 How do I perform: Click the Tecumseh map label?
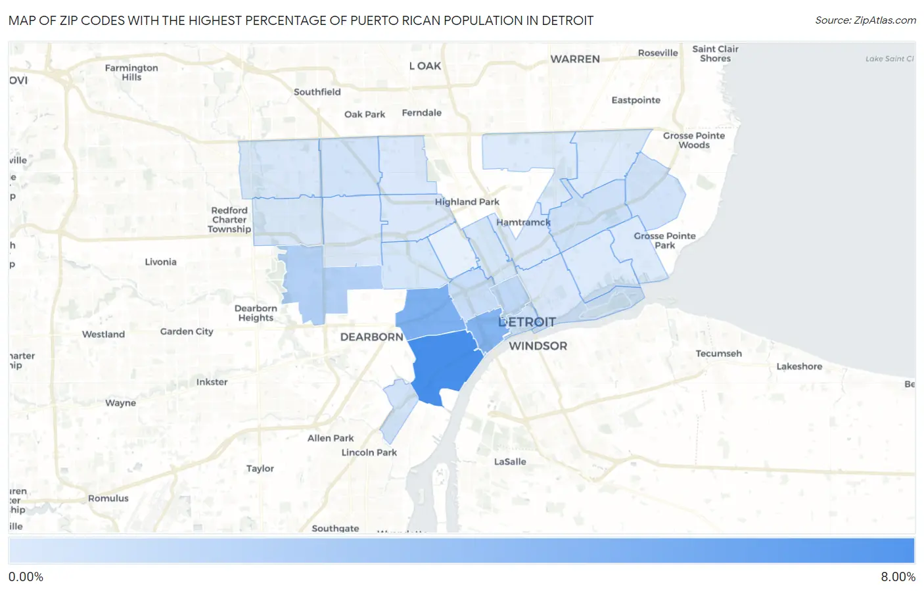tap(718, 354)
